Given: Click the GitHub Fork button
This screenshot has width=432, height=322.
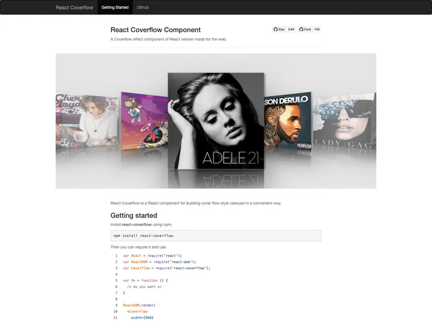Looking at the screenshot, I should 305,30.
